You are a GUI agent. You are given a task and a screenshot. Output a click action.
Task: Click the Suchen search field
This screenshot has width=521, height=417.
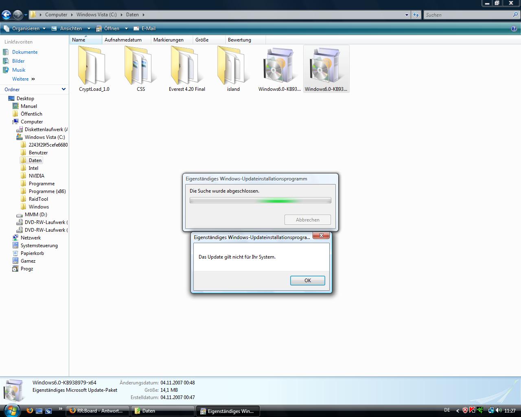(x=468, y=15)
